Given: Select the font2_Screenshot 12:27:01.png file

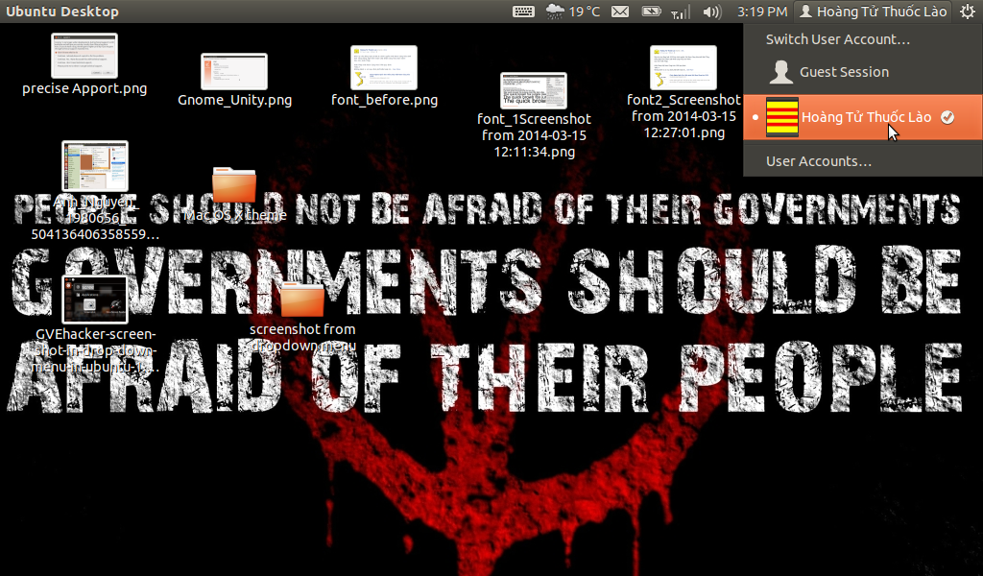Looking at the screenshot, I should [683, 68].
